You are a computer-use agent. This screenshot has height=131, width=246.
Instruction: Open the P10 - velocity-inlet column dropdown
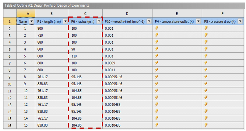[x=149, y=21]
